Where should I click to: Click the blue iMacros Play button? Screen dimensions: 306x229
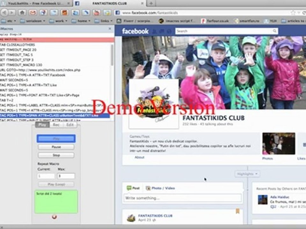pyautogui.click(x=56, y=139)
